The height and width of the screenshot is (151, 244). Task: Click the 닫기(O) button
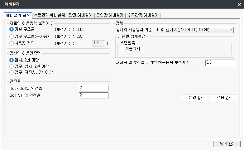(x=227, y=144)
